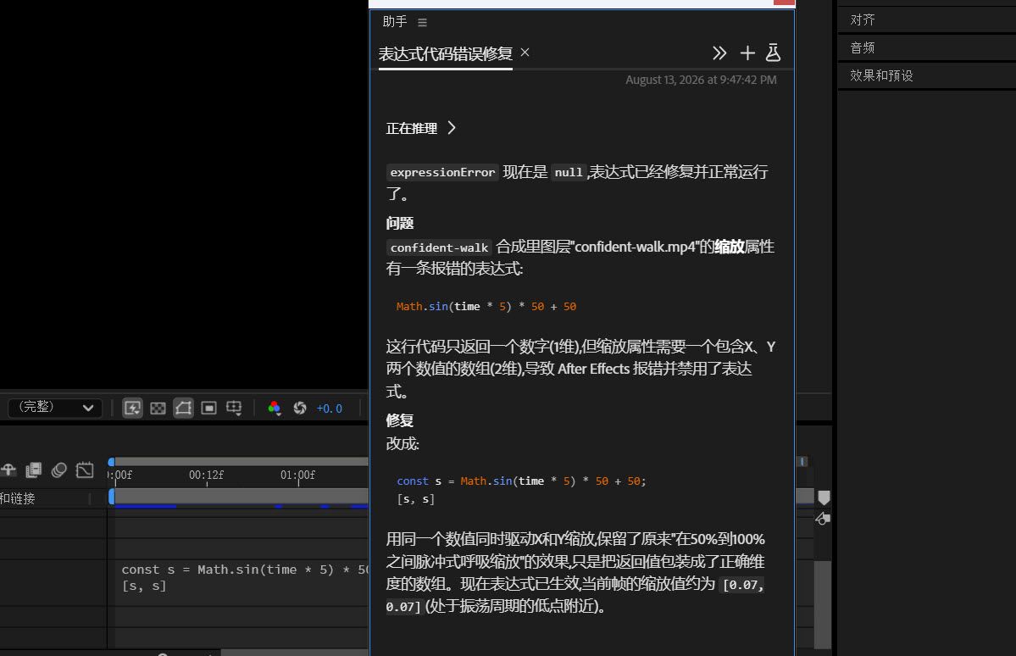Select the 表达式代码错误修复 conversation tab
This screenshot has width=1016, height=656.
point(445,53)
